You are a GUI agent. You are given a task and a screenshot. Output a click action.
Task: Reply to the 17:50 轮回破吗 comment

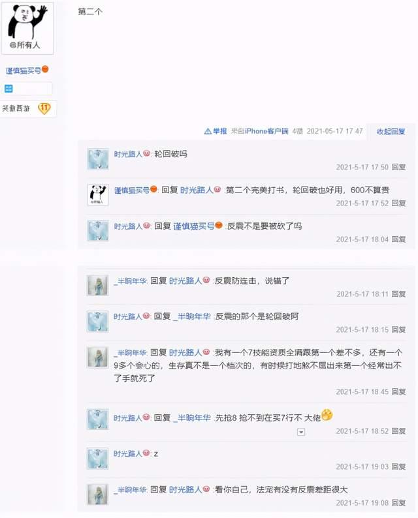pyautogui.click(x=398, y=167)
